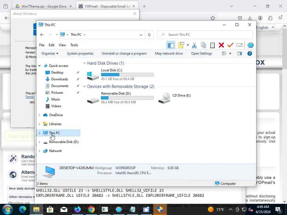Image resolution: width=287 pixels, height=215 pixels.
Task: Click Terms link in About Windows
Action: [29, 97]
